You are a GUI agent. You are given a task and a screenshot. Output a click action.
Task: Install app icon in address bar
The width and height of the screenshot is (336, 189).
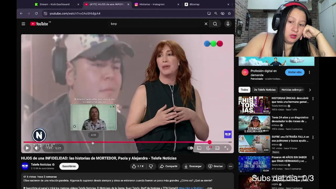[x=209, y=13]
